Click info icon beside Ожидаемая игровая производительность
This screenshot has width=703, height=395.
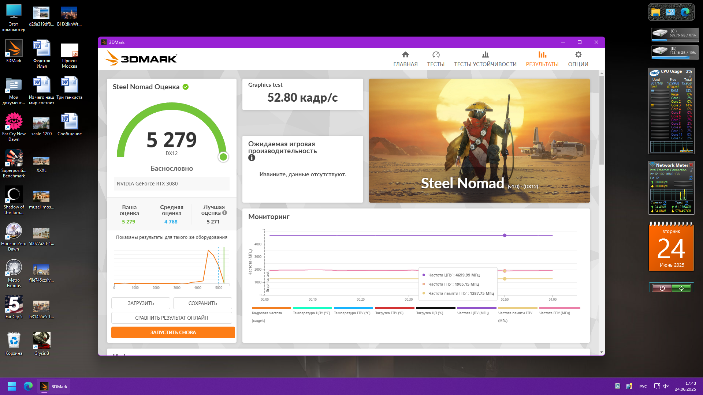click(x=252, y=158)
